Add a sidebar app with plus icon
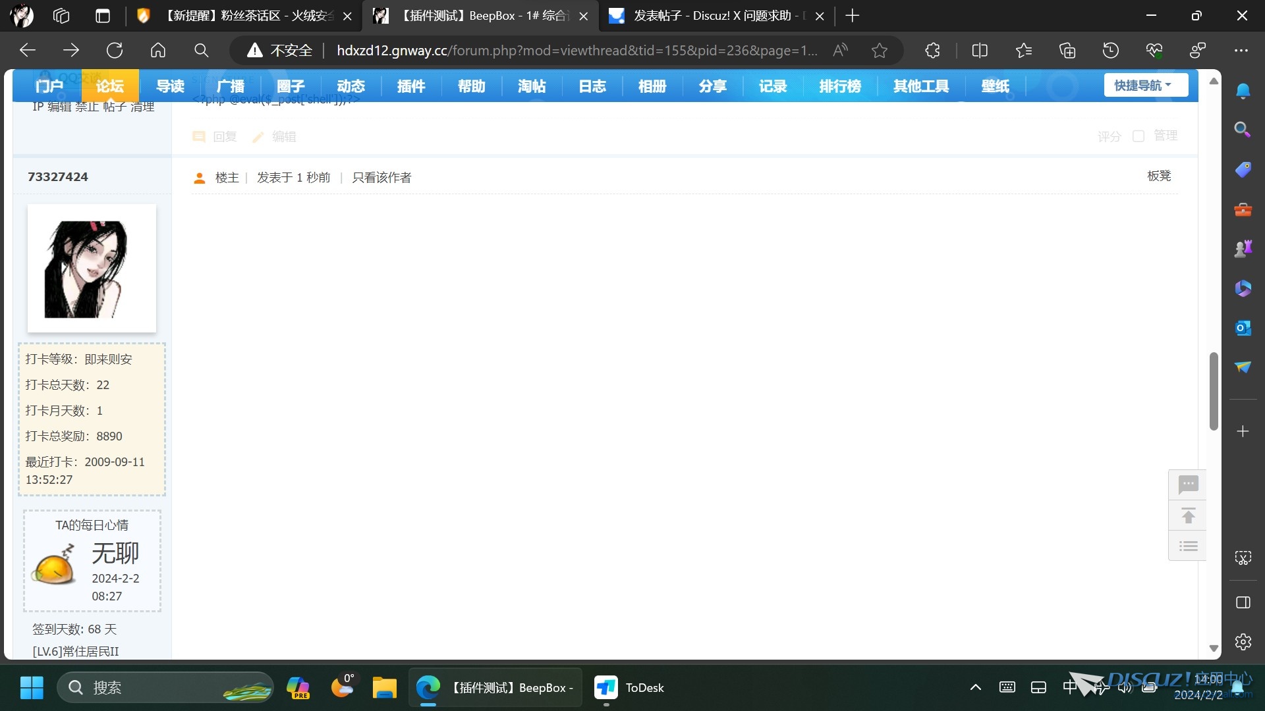 (1243, 431)
